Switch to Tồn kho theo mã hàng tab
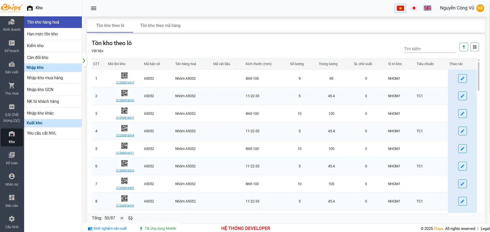Image resolution: width=490 pixels, height=232 pixels. point(160,26)
